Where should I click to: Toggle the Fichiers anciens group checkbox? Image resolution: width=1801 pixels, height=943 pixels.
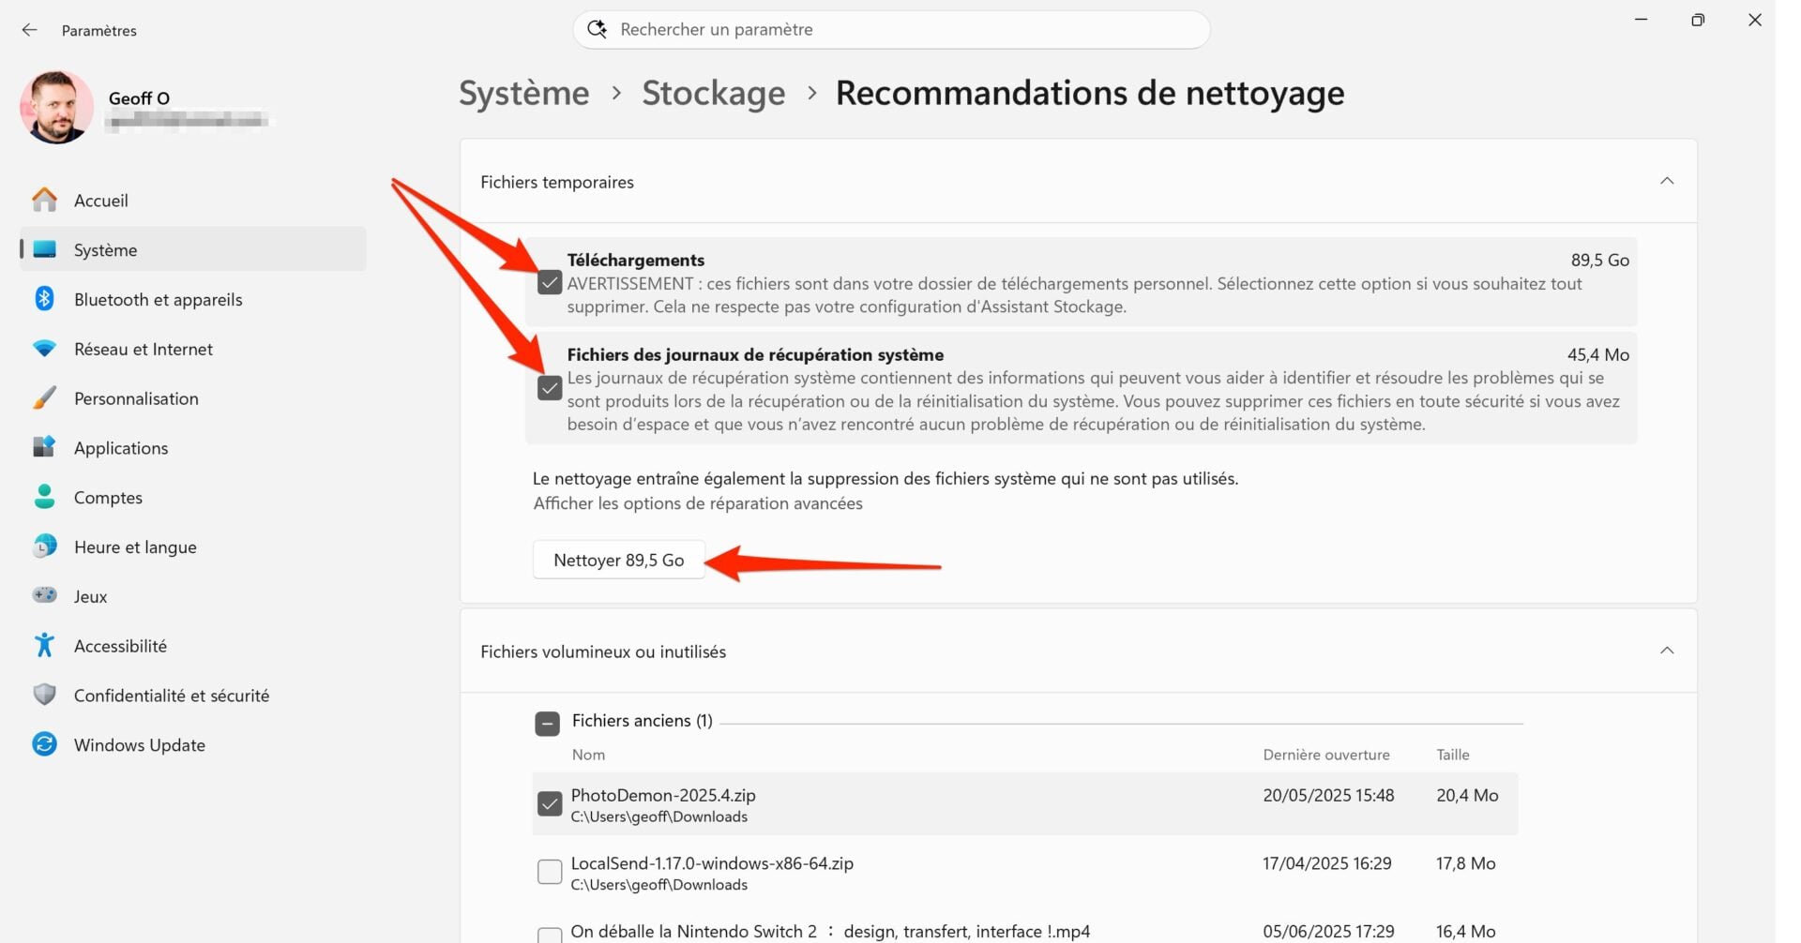pos(549,723)
